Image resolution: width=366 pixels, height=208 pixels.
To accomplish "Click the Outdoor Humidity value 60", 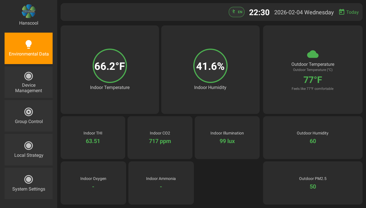I will pos(313,141).
